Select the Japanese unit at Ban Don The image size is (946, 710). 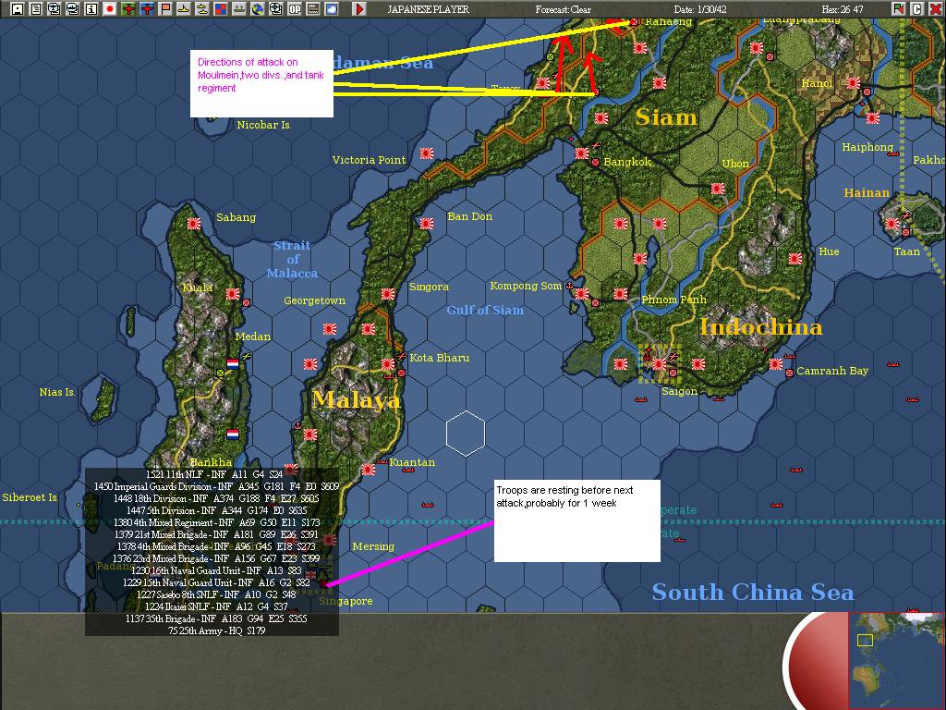(x=427, y=224)
